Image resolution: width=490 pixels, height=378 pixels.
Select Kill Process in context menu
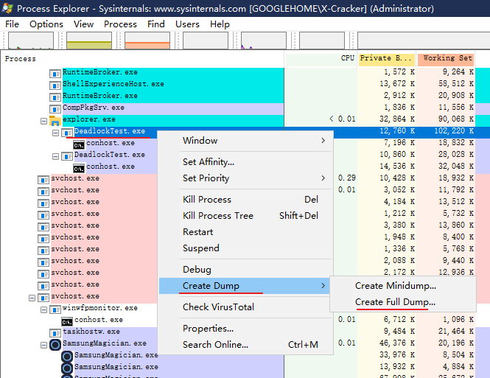pyautogui.click(x=245, y=199)
